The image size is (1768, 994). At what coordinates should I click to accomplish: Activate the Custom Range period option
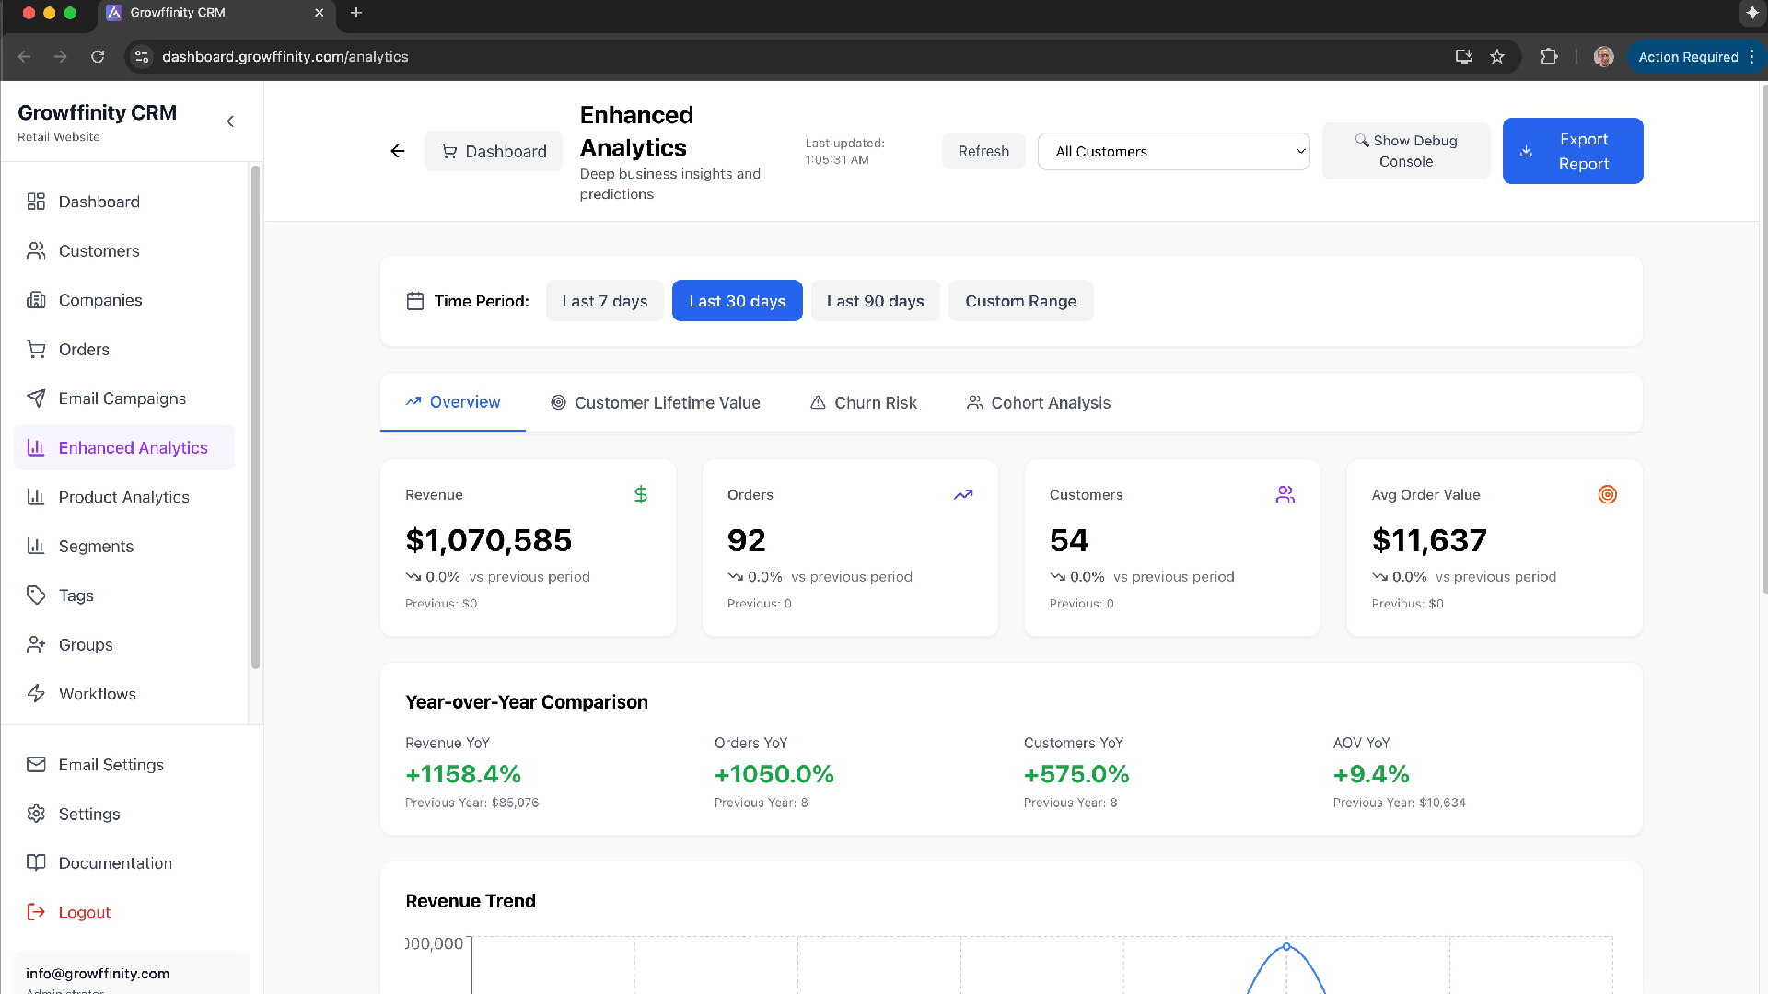tap(1020, 300)
